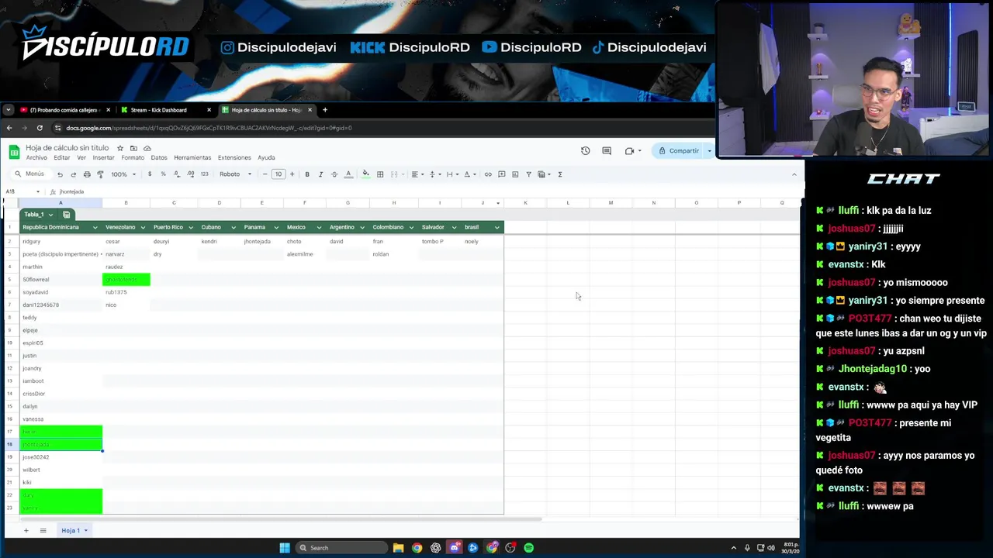Image resolution: width=993 pixels, height=558 pixels.
Task: Collapse the toolbar with chevron
Action: 794,174
